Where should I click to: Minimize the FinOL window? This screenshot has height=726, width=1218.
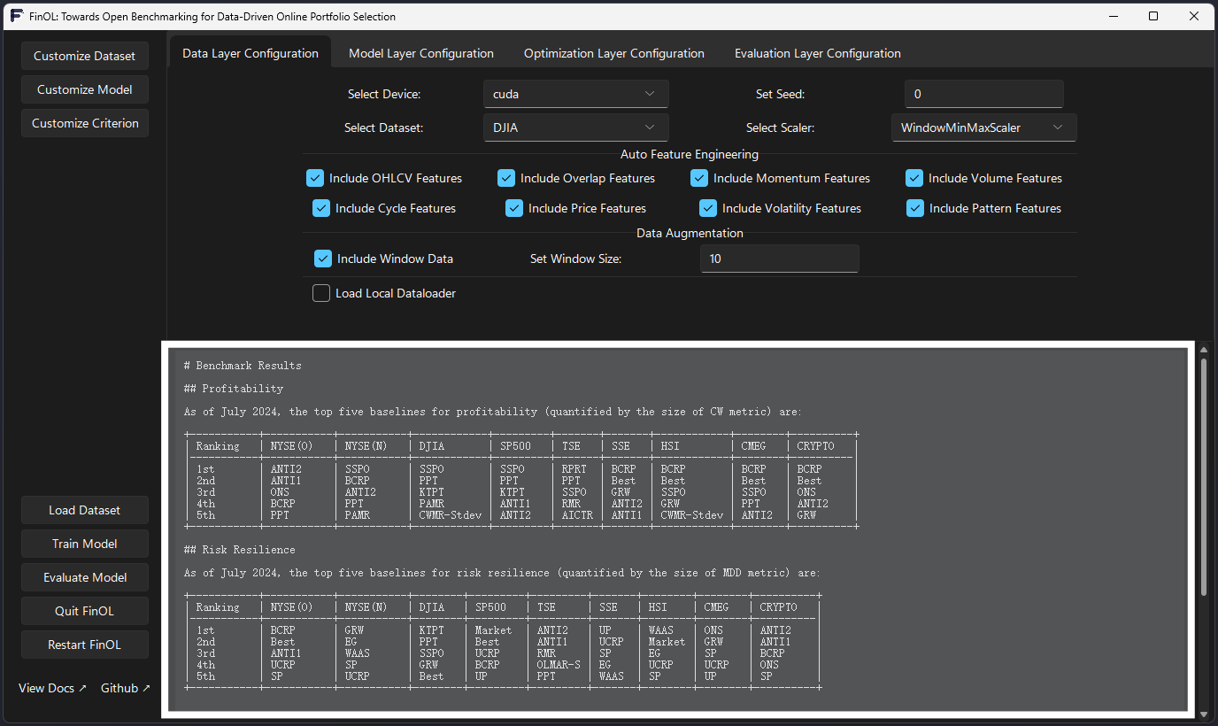click(x=1113, y=16)
